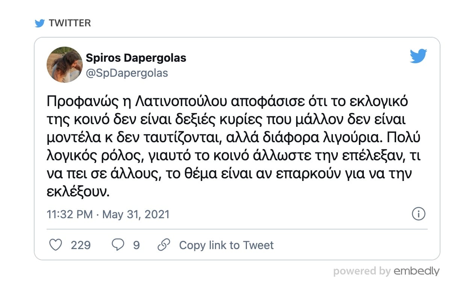Click the 9 replies count

pos(136,245)
